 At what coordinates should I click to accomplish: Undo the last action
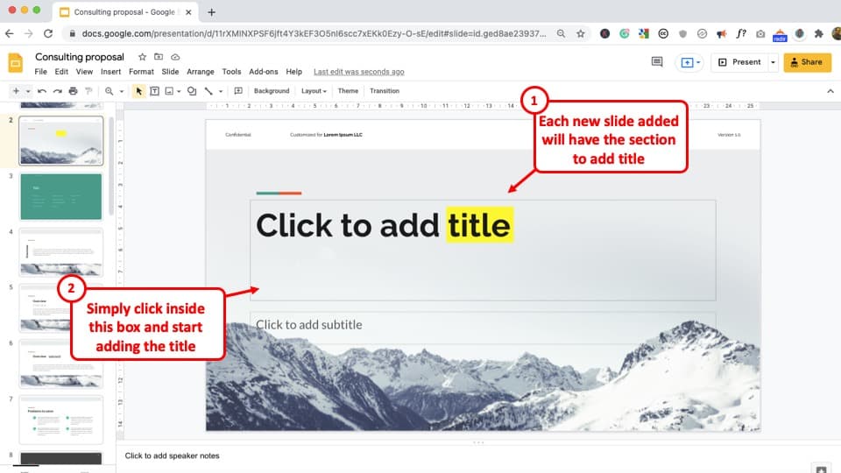pyautogui.click(x=42, y=91)
